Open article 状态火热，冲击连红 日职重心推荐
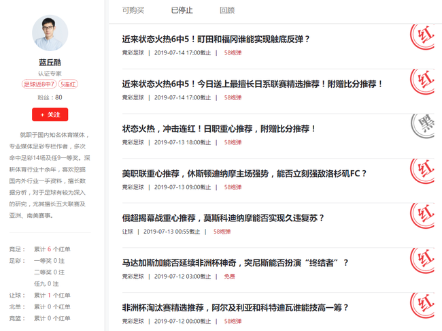Viewport: 442px width, 331px height. [x=219, y=129]
